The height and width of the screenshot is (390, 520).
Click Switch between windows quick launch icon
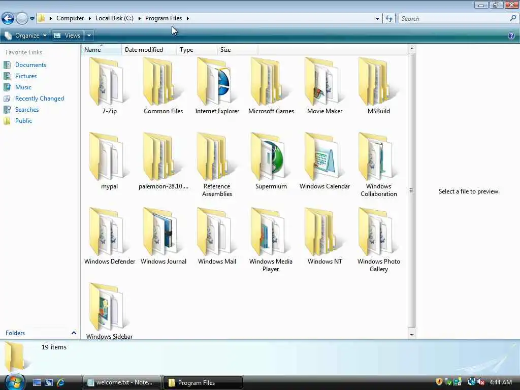pos(48,383)
